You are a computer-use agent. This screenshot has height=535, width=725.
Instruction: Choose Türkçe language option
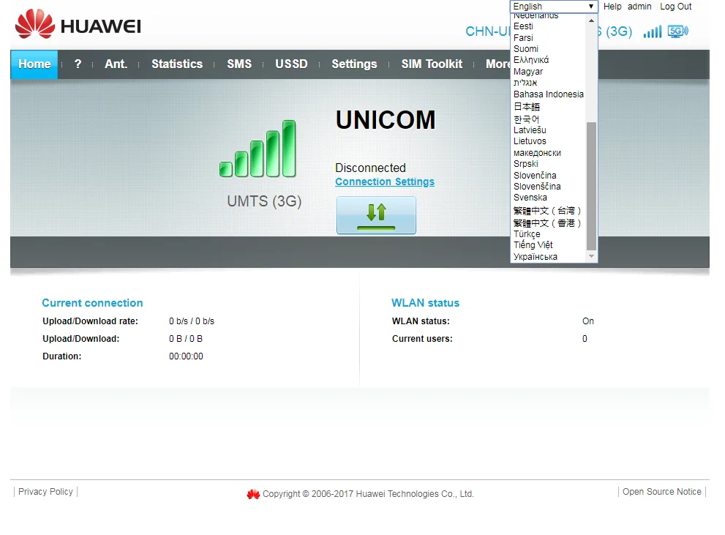click(x=548, y=234)
